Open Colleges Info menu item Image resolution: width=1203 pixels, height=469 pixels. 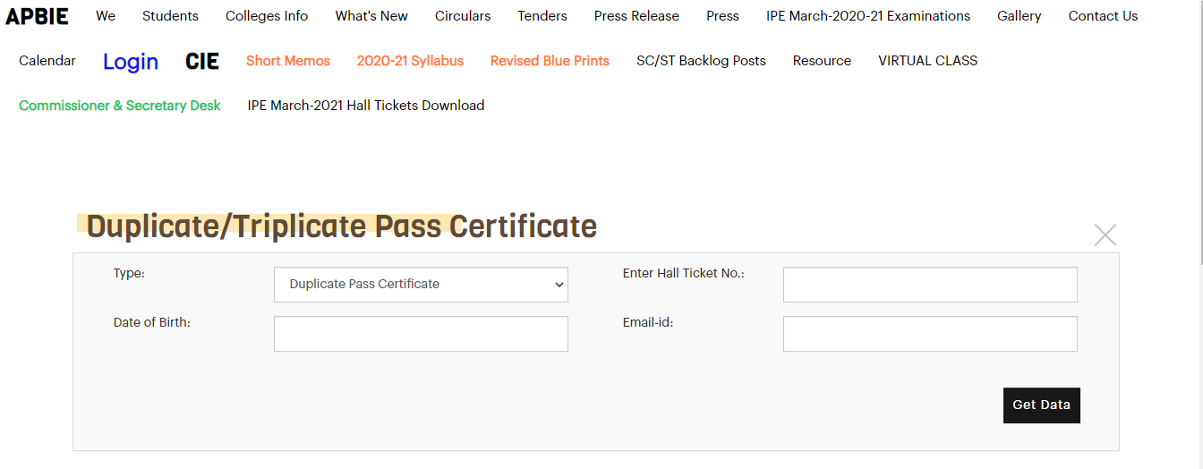click(267, 16)
